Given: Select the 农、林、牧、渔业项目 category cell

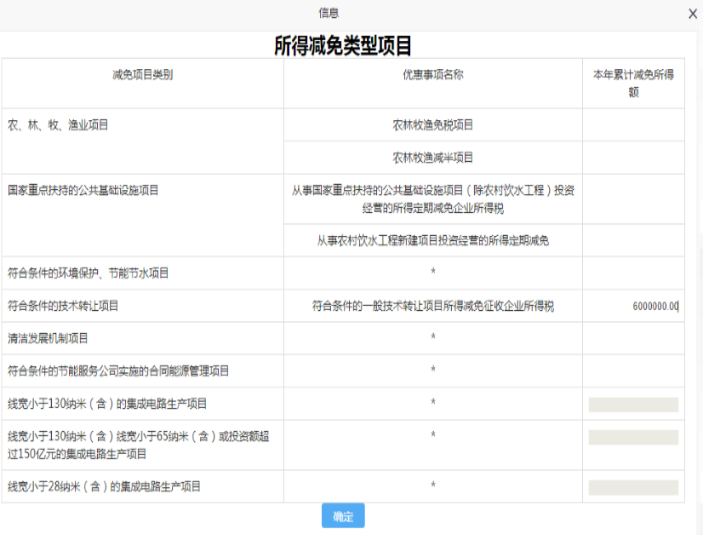Looking at the screenshot, I should (143, 141).
